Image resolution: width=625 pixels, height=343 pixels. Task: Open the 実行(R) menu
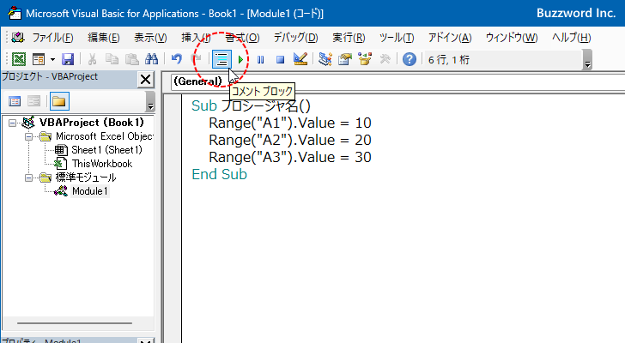[x=349, y=38]
